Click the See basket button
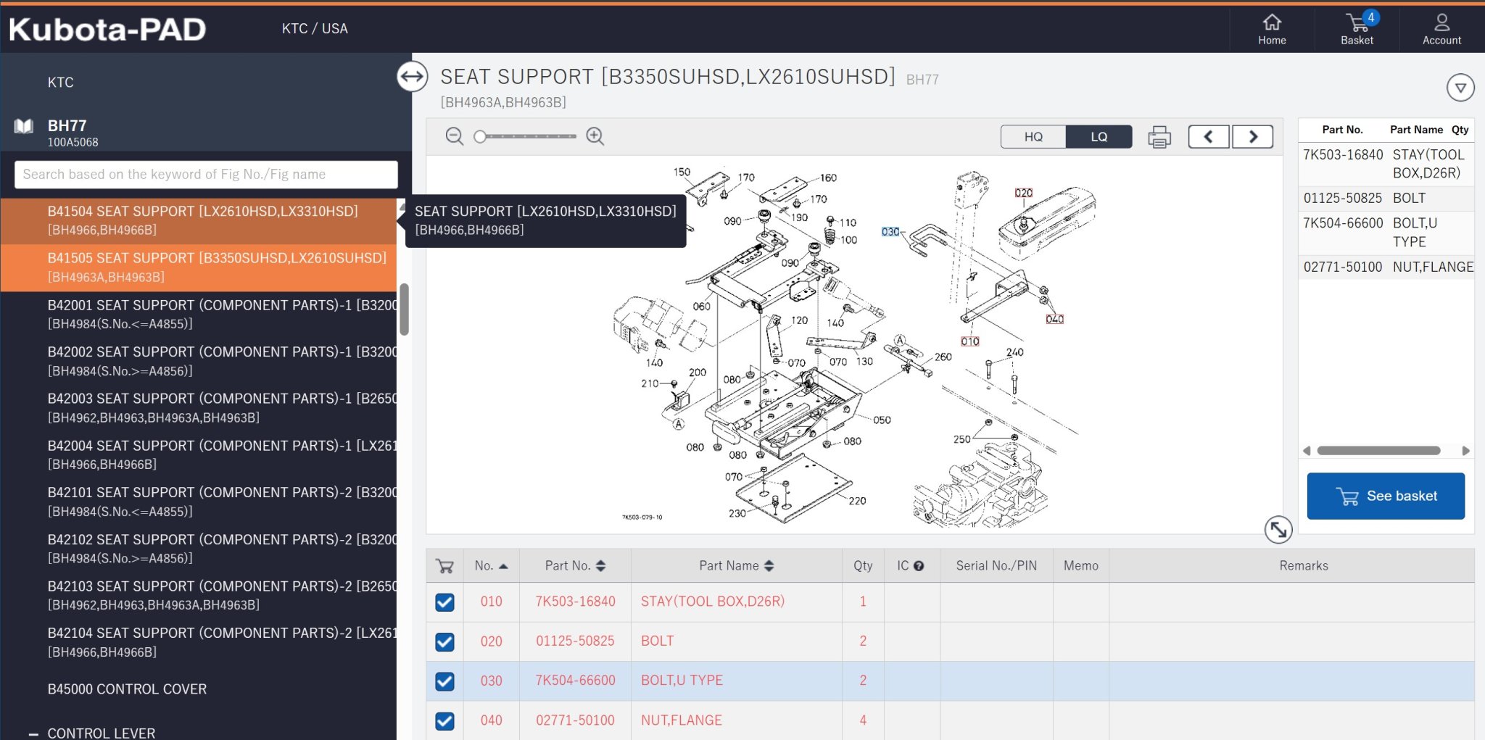Image resolution: width=1485 pixels, height=740 pixels. coord(1385,496)
